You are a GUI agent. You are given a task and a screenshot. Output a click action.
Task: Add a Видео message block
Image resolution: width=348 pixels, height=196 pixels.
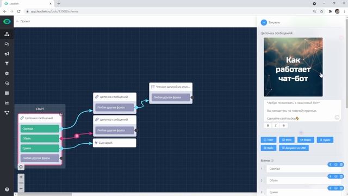pos(306,140)
